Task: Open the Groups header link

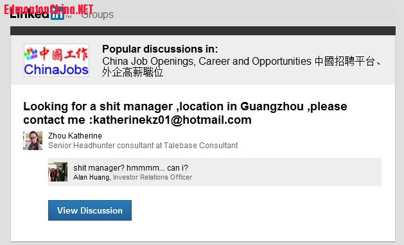Action: (98, 15)
